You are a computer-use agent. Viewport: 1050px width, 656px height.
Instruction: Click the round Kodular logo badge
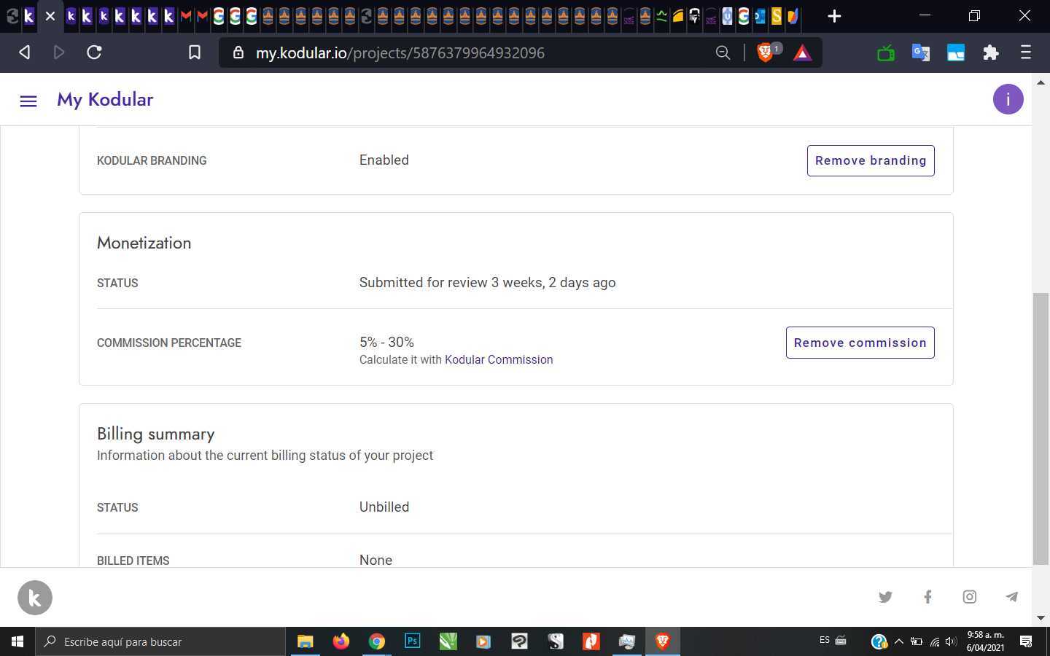coord(35,598)
